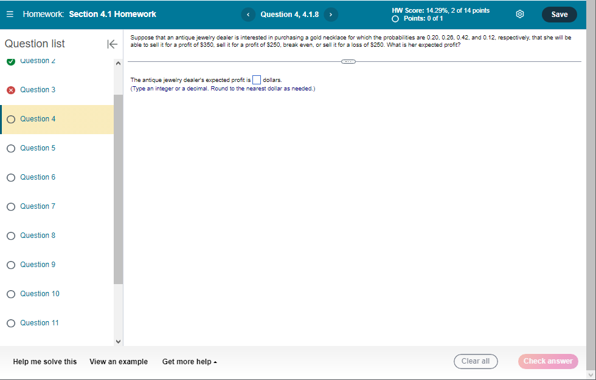Select Question 11 radio button
The image size is (596, 380).
[x=10, y=322]
